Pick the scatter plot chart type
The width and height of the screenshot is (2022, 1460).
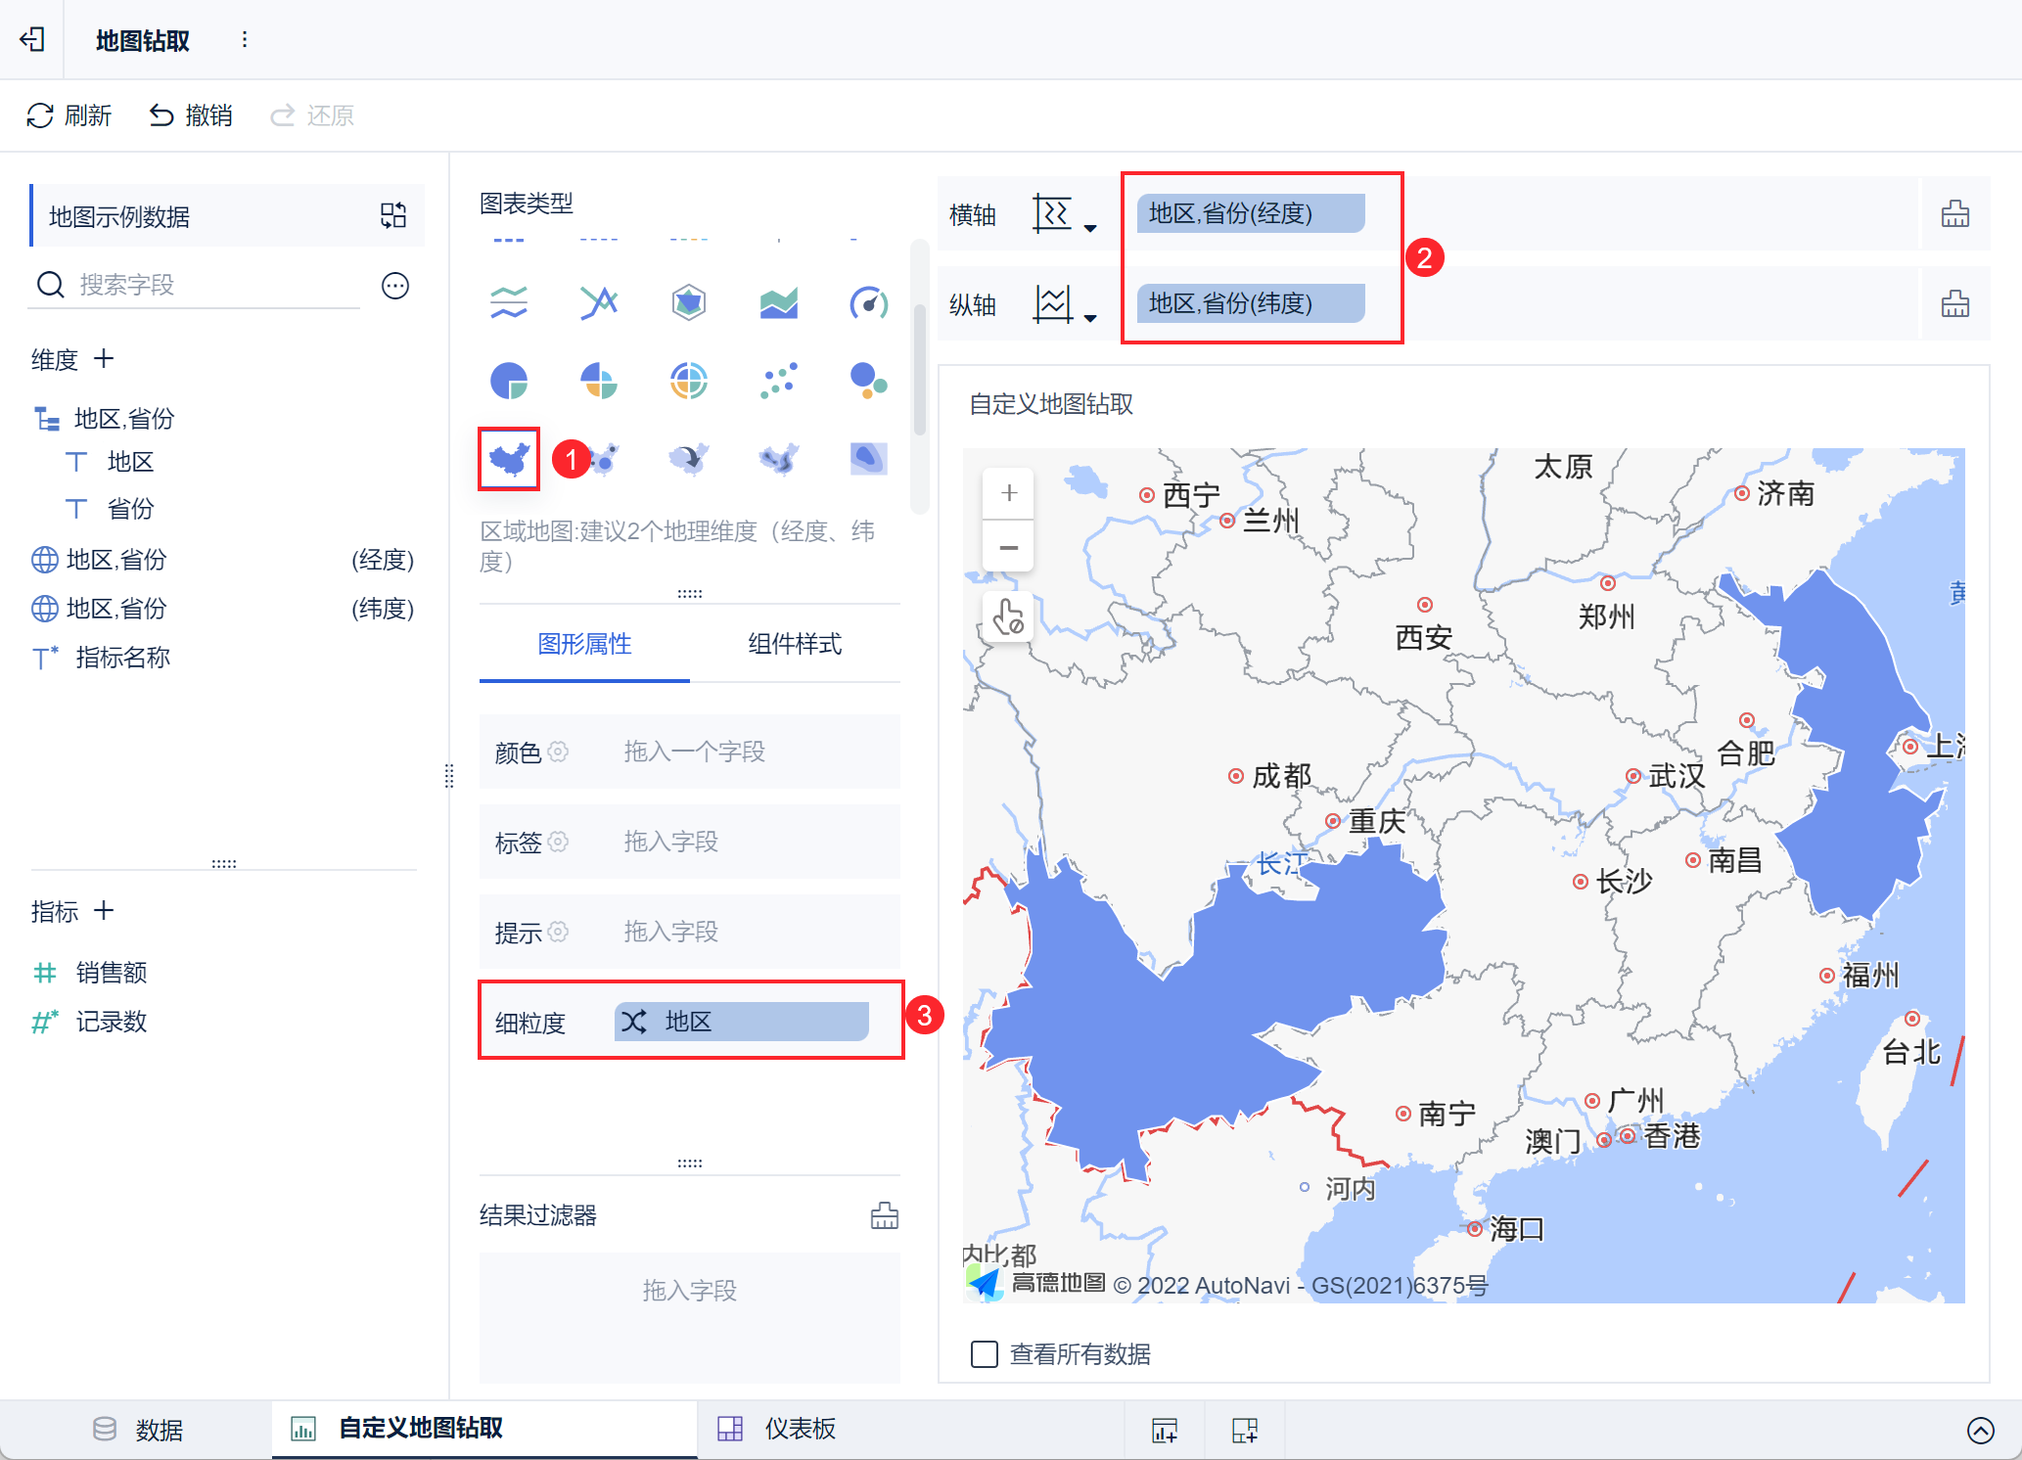coord(778,380)
